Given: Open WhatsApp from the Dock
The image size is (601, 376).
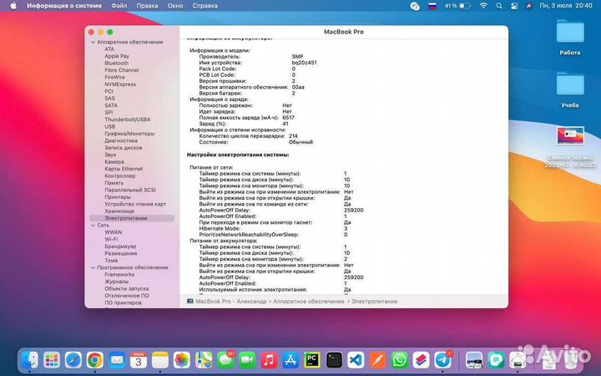Looking at the screenshot, I should [399, 360].
